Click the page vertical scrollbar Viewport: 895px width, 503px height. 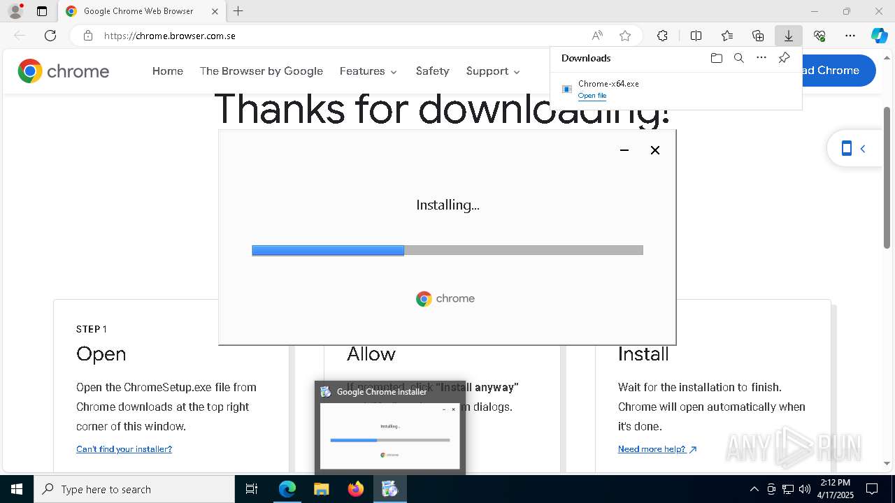[x=887, y=178]
